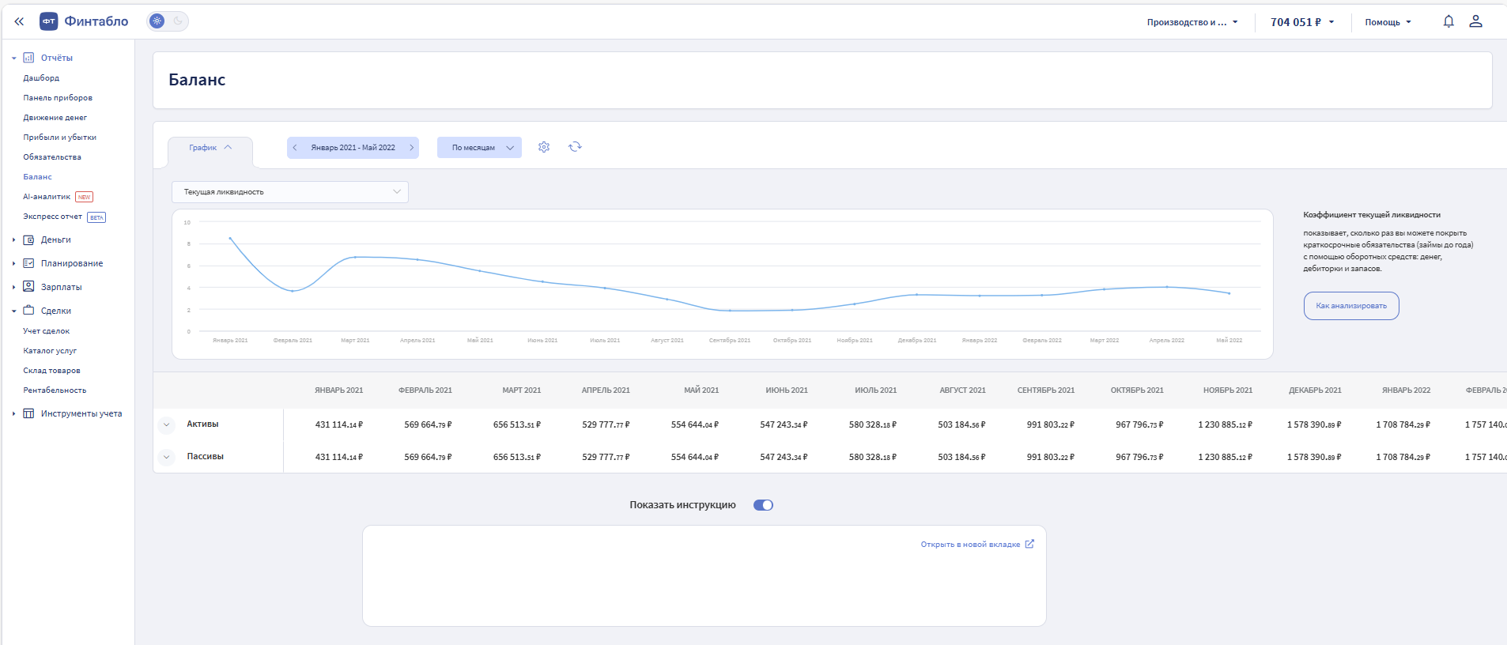Screen dimensions: 1507x645
Task: Open the Открыть в новой вкладке link
Action: [970, 545]
